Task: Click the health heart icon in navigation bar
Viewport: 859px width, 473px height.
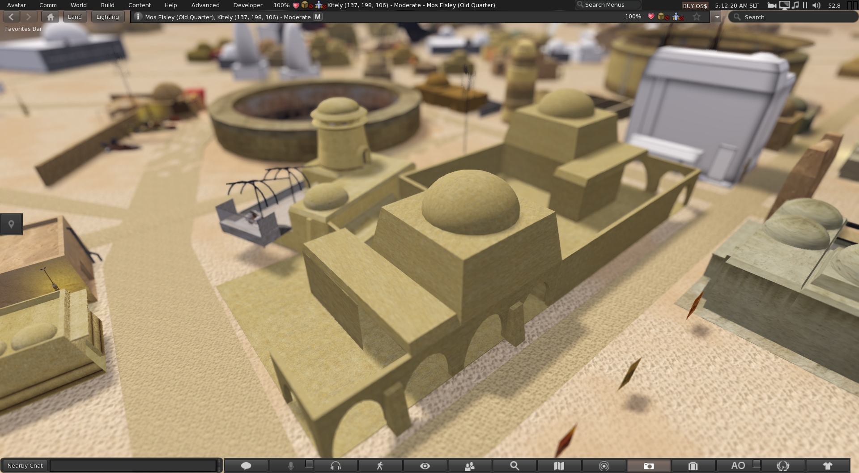Action: coord(651,17)
